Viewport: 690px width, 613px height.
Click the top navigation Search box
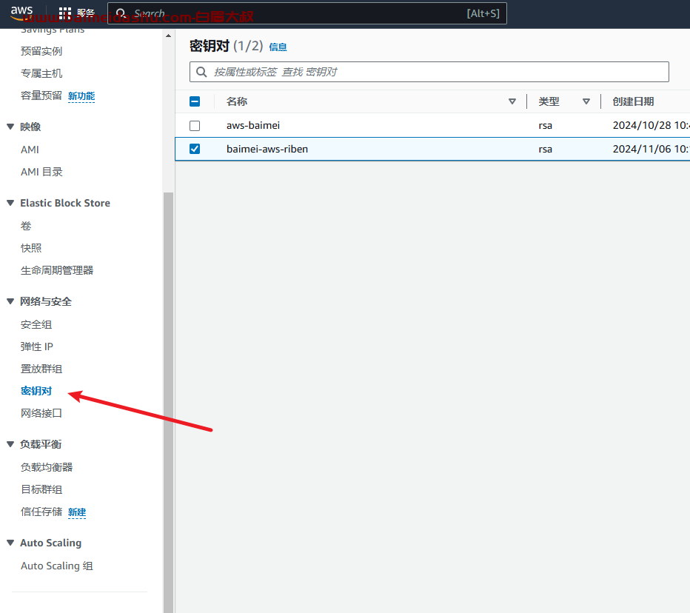307,13
